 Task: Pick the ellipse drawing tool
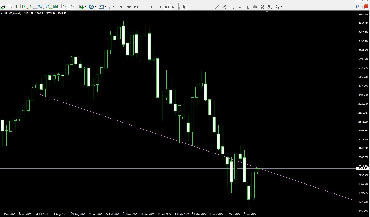click(x=255, y=7)
